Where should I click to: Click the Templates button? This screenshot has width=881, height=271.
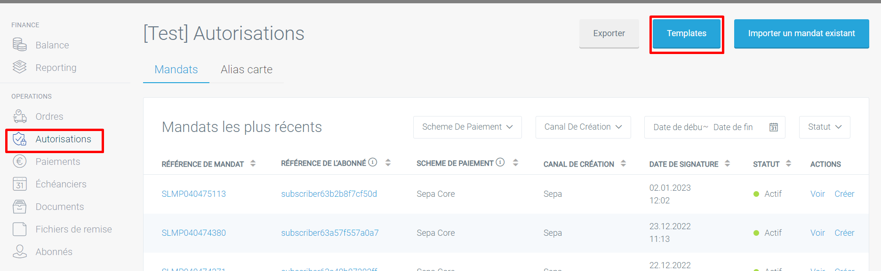687,33
